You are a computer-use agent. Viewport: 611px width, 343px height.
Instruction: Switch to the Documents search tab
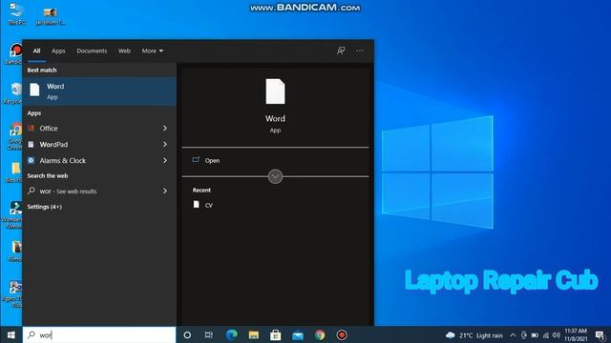tap(92, 50)
